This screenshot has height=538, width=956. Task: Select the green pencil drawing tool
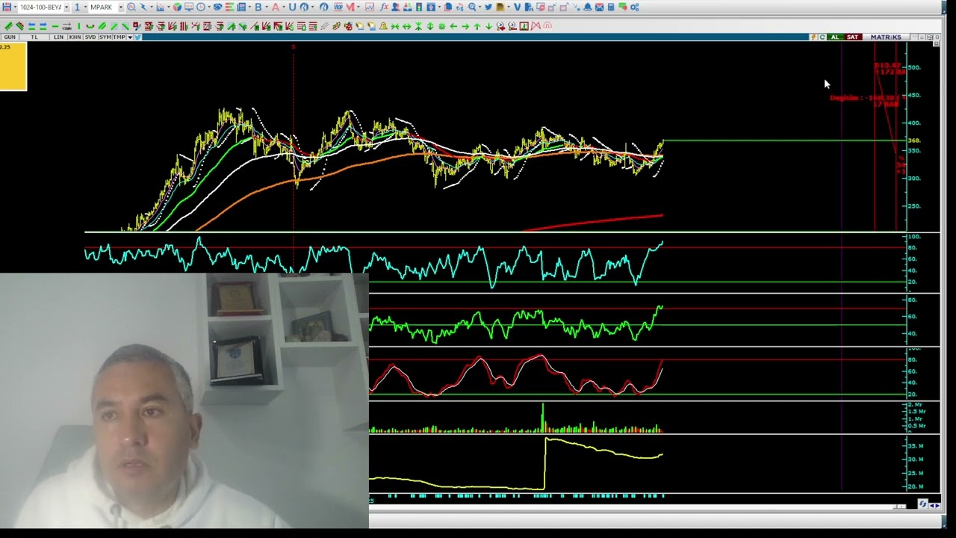coord(8,26)
